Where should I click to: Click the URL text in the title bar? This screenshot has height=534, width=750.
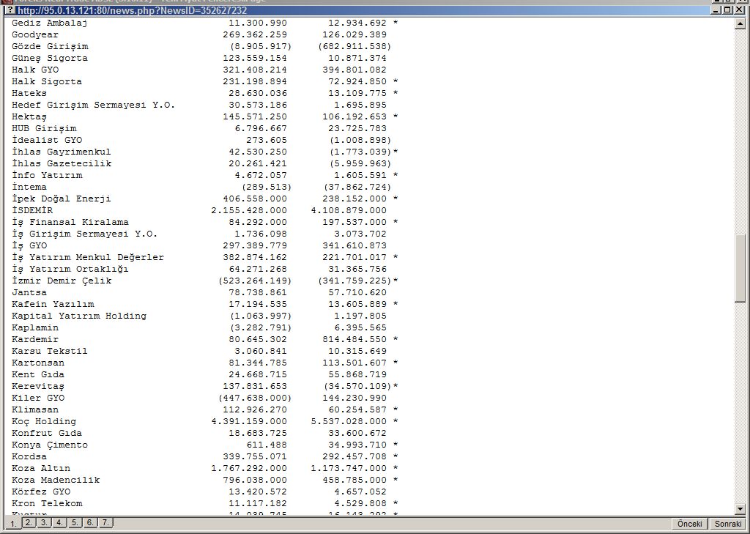click(x=133, y=10)
